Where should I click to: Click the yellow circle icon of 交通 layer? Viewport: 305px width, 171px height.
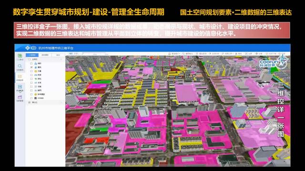click(x=36, y=71)
